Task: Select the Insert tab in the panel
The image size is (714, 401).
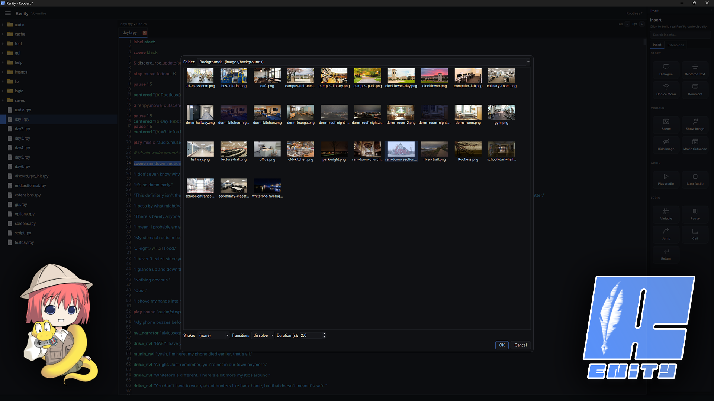Action: pos(657,45)
